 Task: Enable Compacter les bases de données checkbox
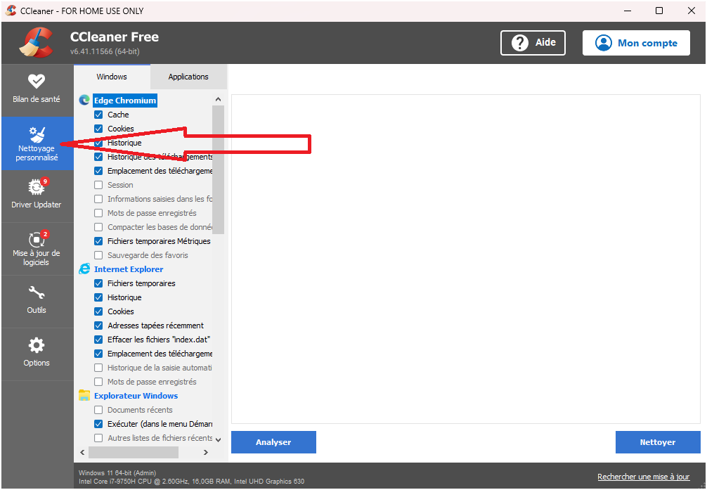[x=98, y=227]
